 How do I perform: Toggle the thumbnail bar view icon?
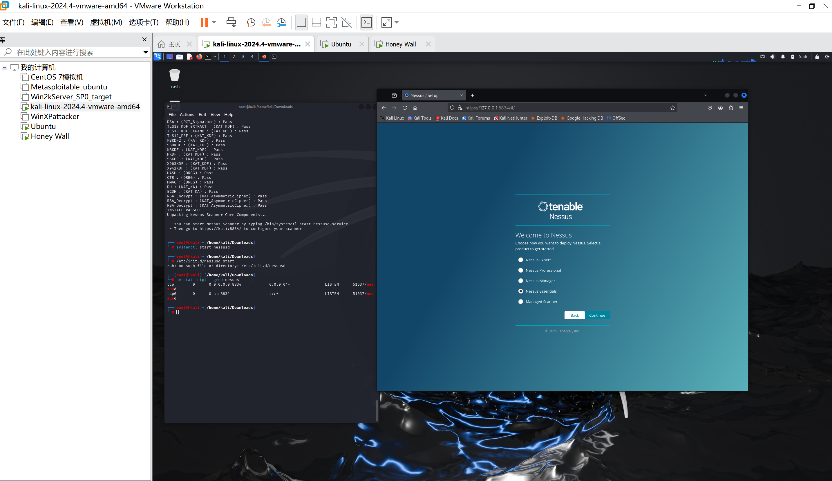point(316,22)
